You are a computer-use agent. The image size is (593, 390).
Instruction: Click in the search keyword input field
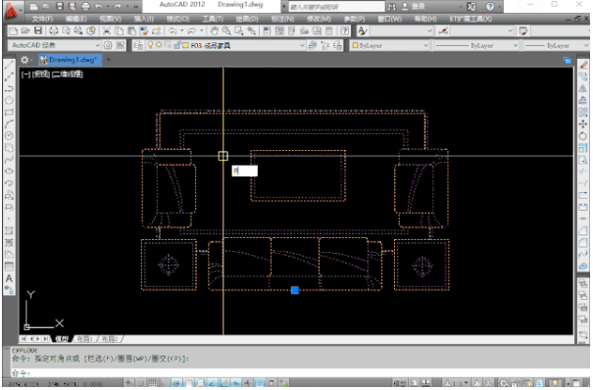click(x=336, y=7)
